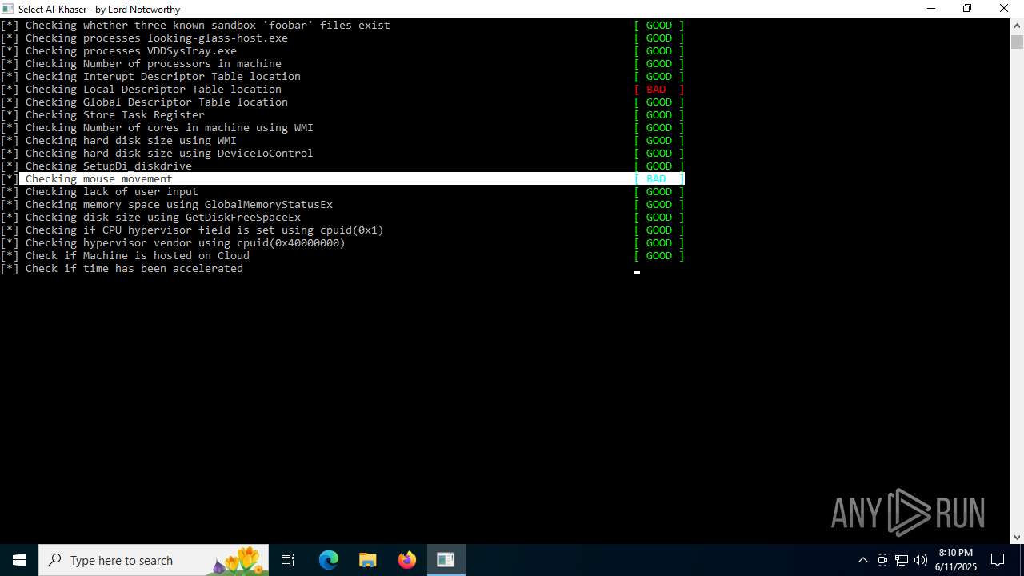This screenshot has width=1024, height=576.
Task: Restore down the Al-Khaser console window
Action: coord(967,9)
